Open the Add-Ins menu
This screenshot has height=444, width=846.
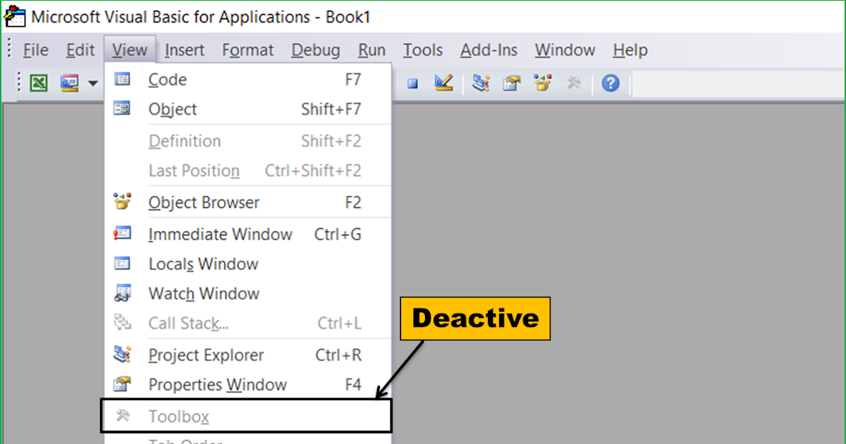point(489,50)
